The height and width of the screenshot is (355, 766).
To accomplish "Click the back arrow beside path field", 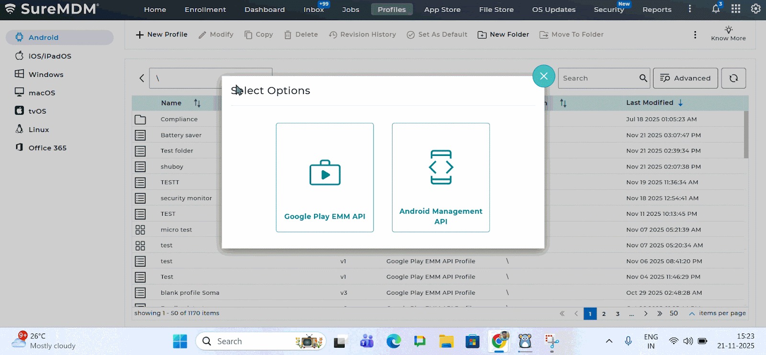I will pyautogui.click(x=142, y=78).
